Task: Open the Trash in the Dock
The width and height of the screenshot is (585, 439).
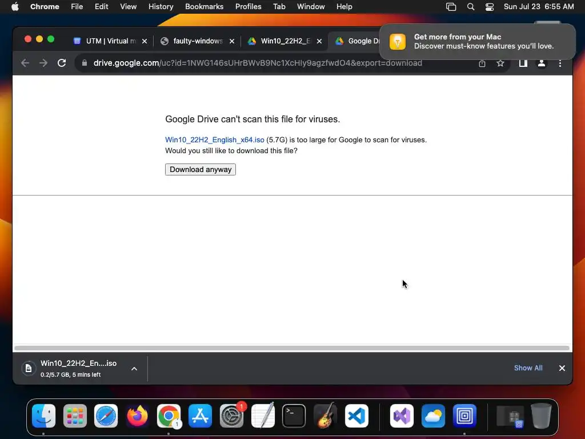Action: [x=542, y=416]
